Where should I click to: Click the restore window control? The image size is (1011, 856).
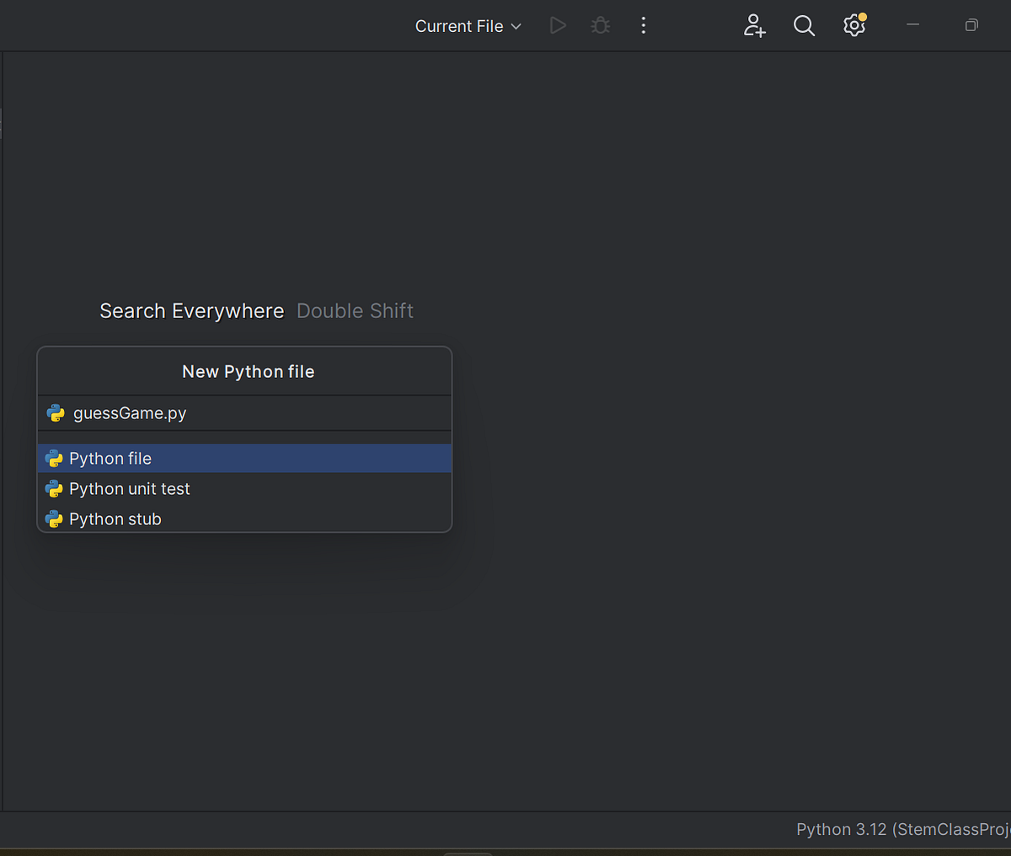click(971, 25)
